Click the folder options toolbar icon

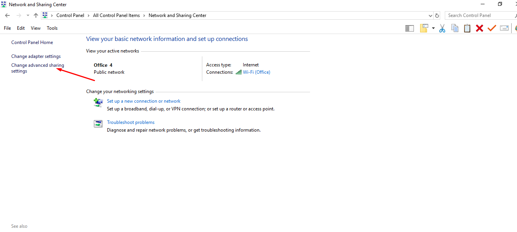[x=424, y=28]
